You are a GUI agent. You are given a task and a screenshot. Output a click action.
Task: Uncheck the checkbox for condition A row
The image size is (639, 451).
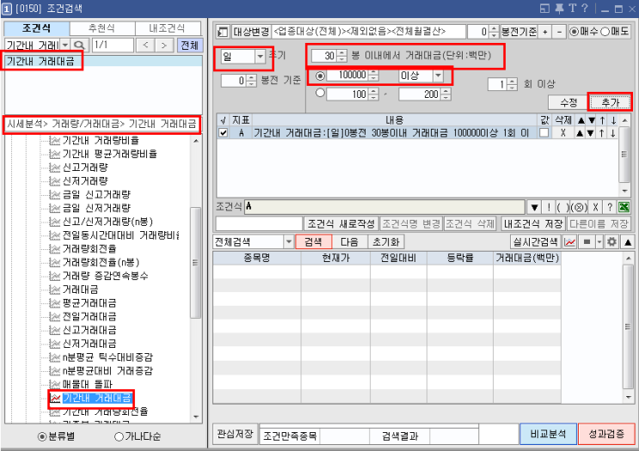[x=223, y=132]
